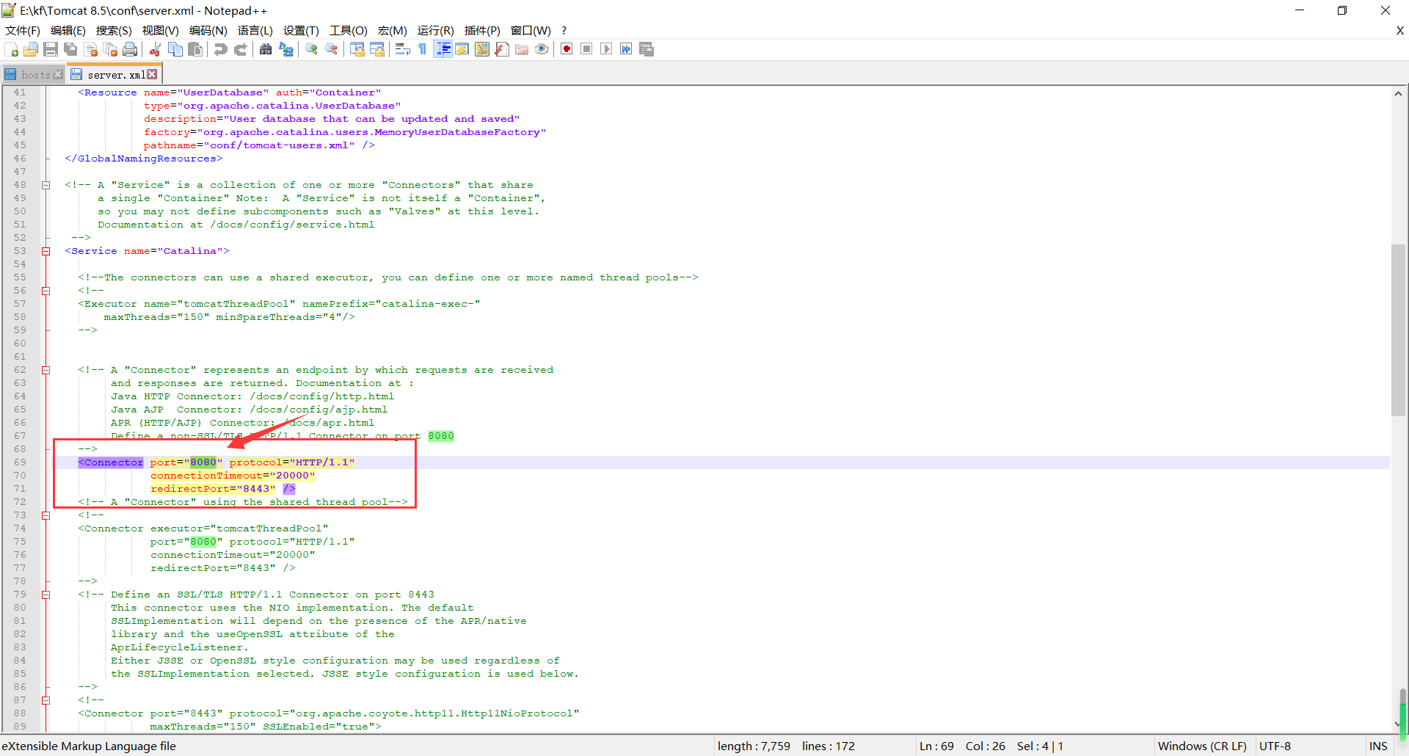Click the INS status bar indicator
Viewport: 1409px width, 756px height.
pyautogui.click(x=1378, y=746)
